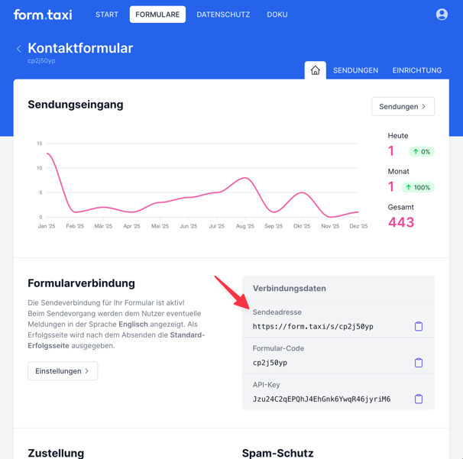Viewport: 463px width, 459px height.
Task: Copy the API-Key to clipboard
Action: pyautogui.click(x=418, y=399)
